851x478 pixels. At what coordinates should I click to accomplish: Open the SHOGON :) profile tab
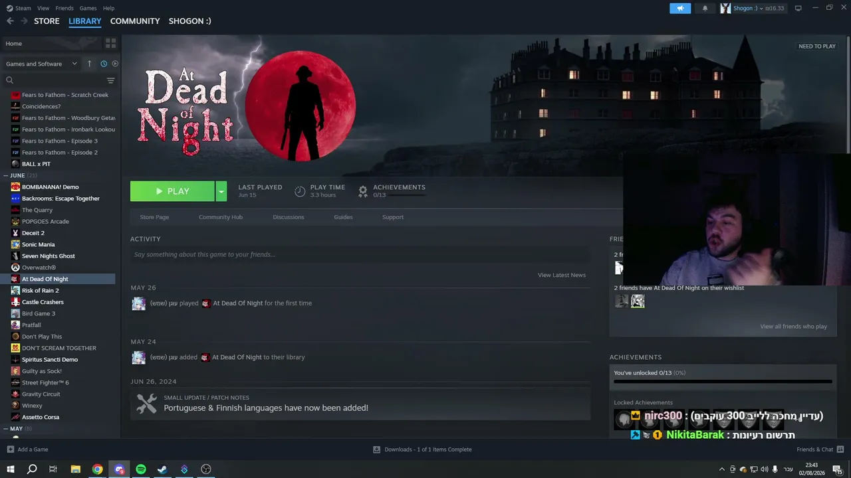pos(189,21)
